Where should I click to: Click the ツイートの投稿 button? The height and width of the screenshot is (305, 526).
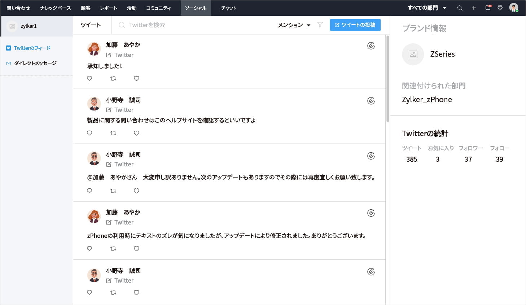pyautogui.click(x=355, y=25)
